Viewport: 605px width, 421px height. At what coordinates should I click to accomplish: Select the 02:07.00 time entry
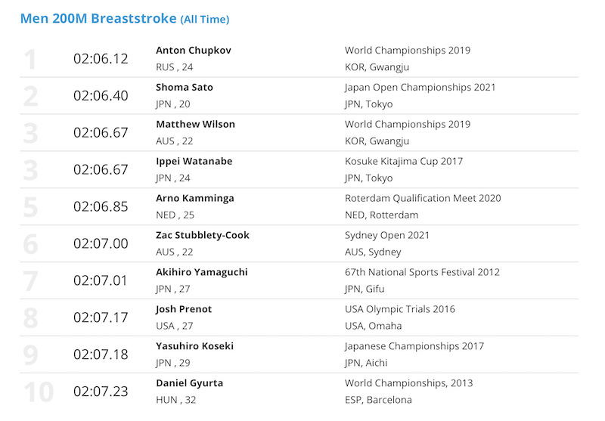coord(101,243)
